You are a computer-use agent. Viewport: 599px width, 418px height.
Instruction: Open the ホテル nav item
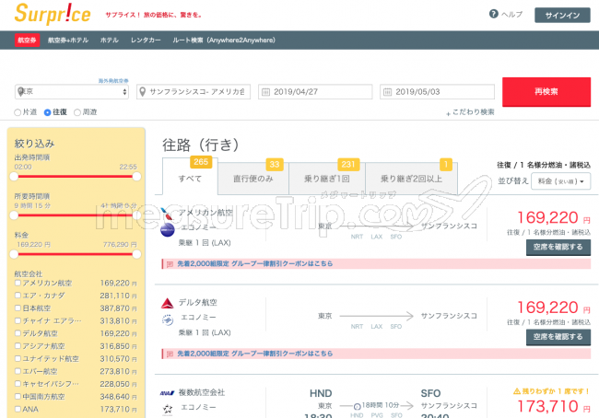click(x=110, y=41)
